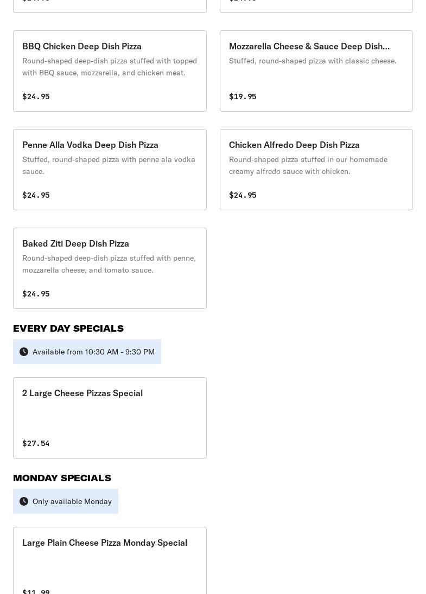Select the 2 Large Cheese Pizzas Special title
Image resolution: width=426 pixels, height=594 pixels.
click(x=82, y=393)
